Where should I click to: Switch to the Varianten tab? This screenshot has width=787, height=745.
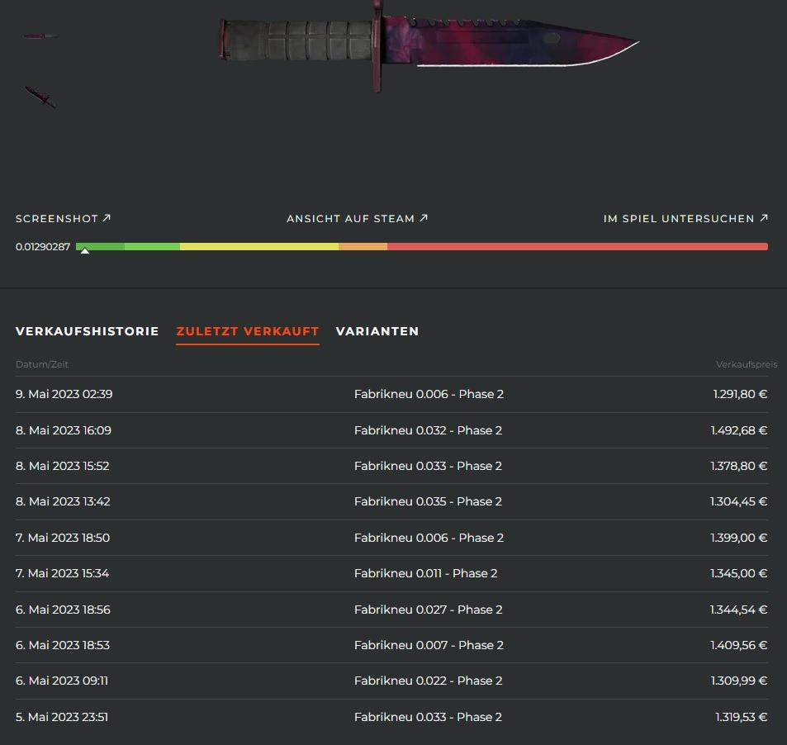(377, 331)
